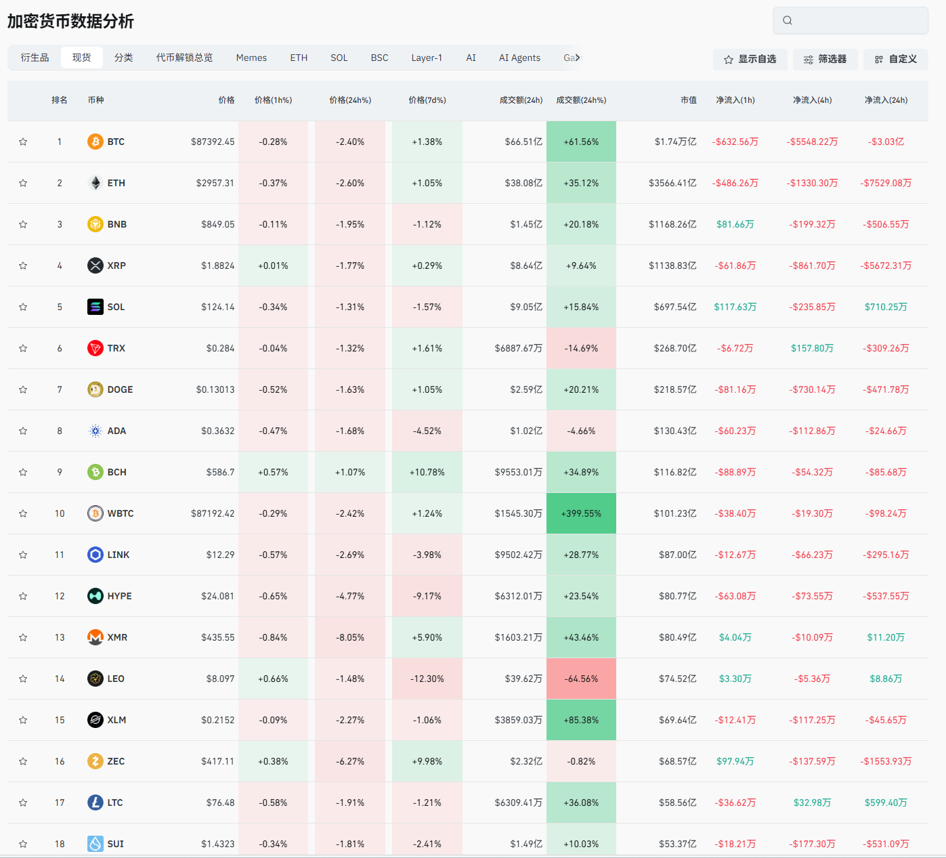Screen dimensions: 946x858
Task: Open the 筛选器 filter options
Action: [x=825, y=60]
